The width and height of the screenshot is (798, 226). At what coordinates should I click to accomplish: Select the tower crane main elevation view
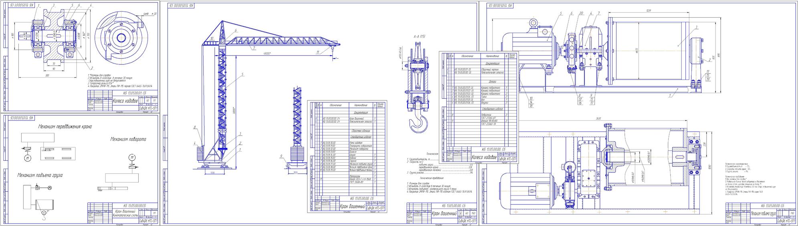pyautogui.click(x=269, y=96)
